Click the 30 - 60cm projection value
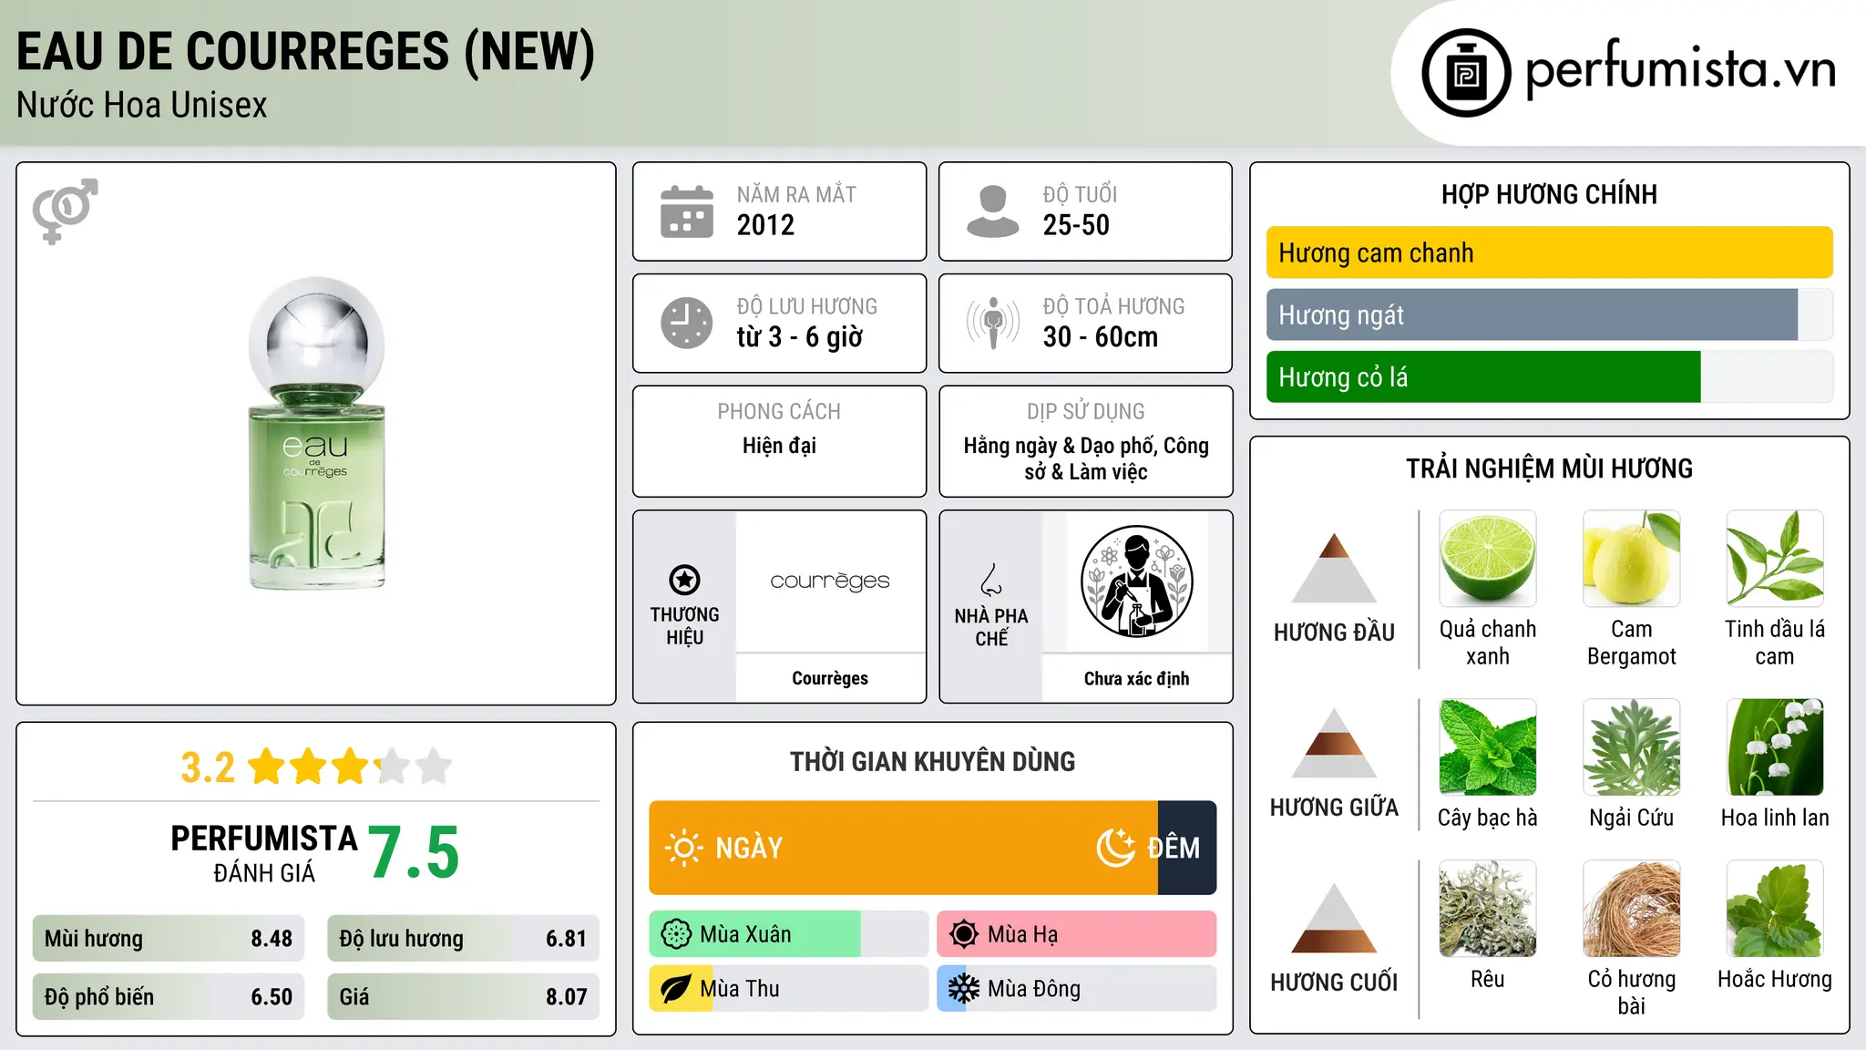1866x1050 pixels. point(1101,337)
